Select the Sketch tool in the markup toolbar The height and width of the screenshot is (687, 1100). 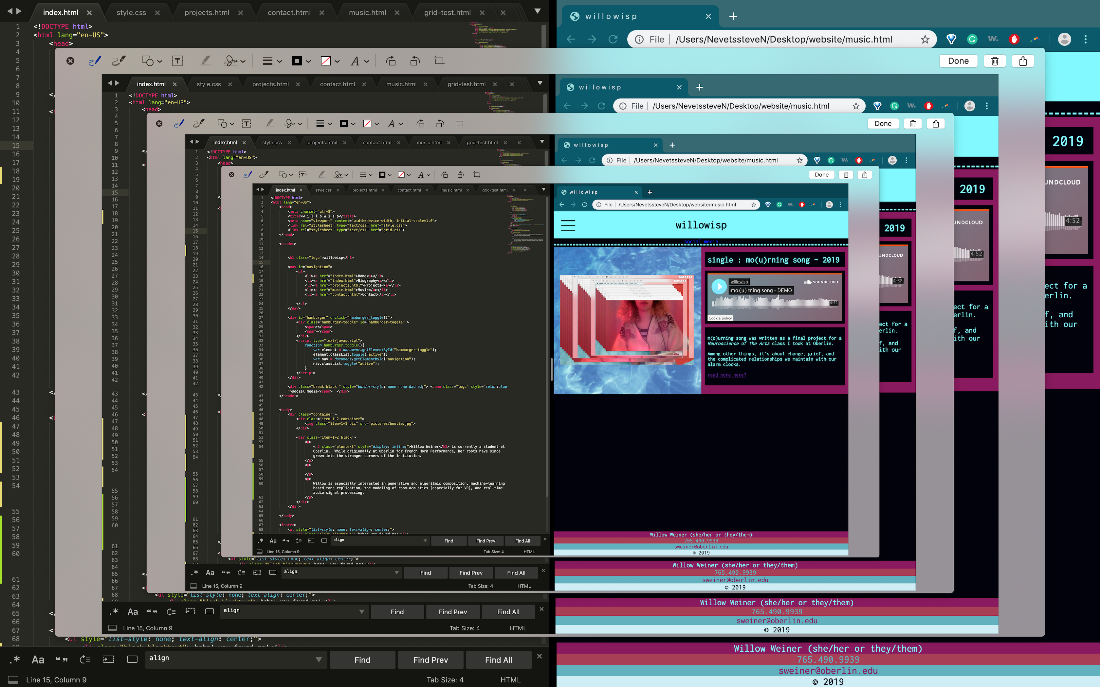click(95, 61)
